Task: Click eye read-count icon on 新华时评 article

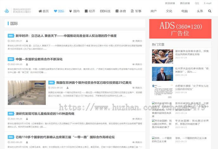Action: click(x=134, y=41)
